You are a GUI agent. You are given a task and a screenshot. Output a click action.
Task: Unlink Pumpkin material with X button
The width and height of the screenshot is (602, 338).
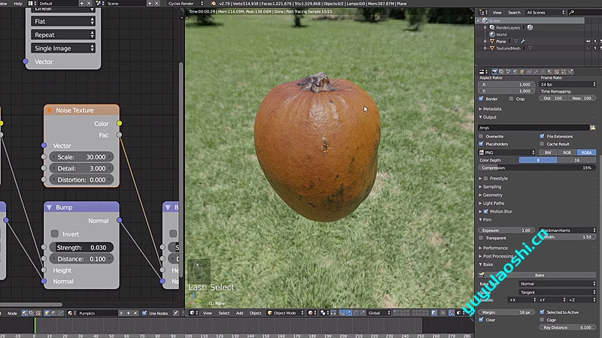(x=135, y=313)
